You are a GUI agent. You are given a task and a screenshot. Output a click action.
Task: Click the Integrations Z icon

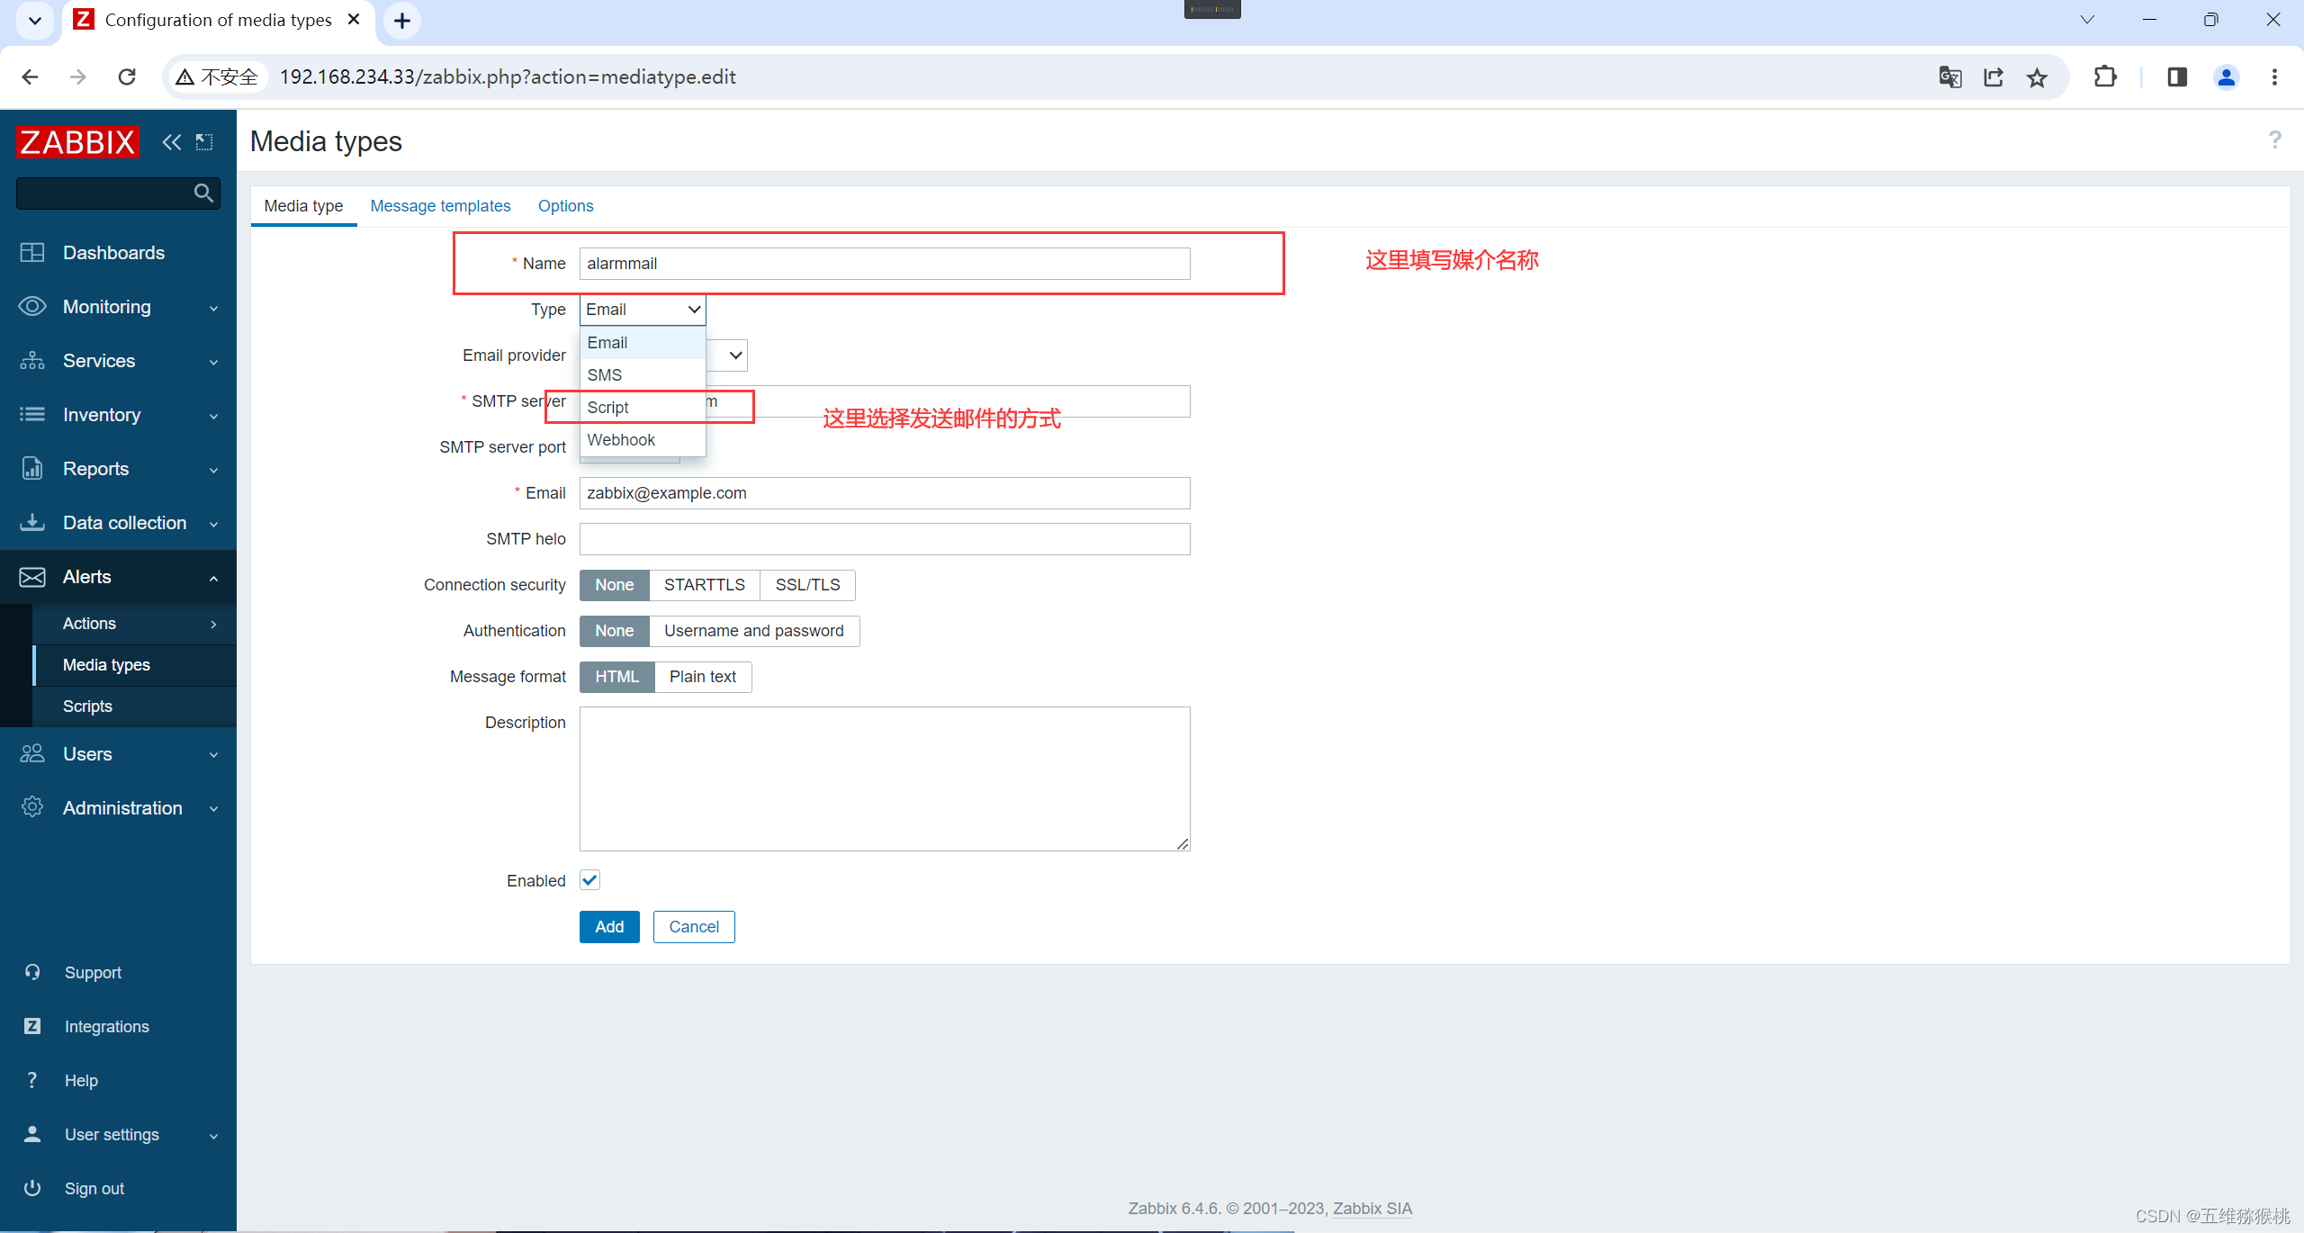pos(32,1027)
